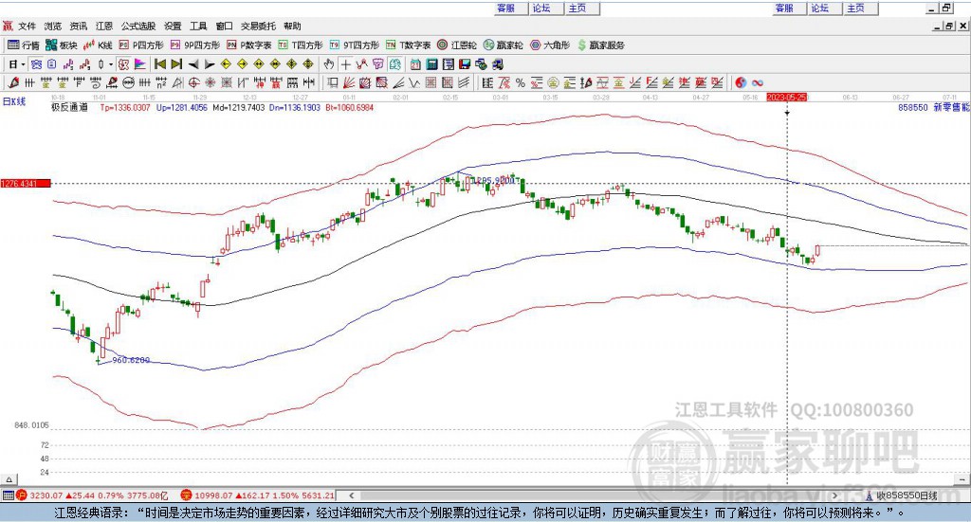The image size is (971, 522).
Task: Open the 帮助 menu
Action: [292, 26]
